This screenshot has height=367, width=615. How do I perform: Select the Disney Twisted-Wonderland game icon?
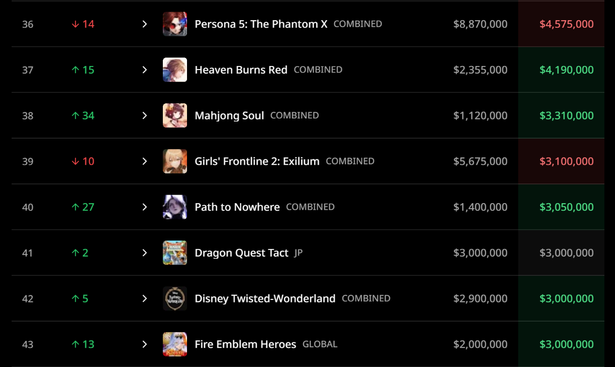pos(175,298)
